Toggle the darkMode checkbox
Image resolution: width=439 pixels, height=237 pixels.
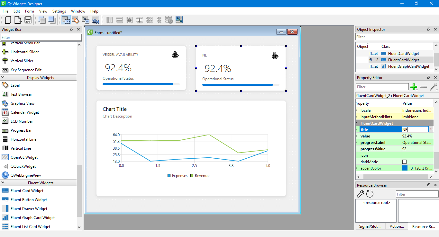(404, 162)
